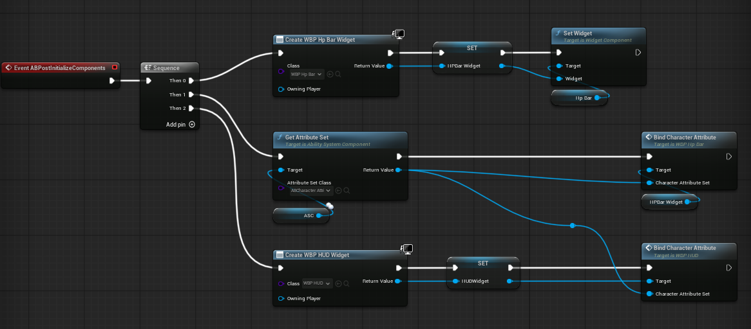Screen dimensions: 751x329
Task: Click the Attribute Set Class purple pin
Action: coord(281,188)
